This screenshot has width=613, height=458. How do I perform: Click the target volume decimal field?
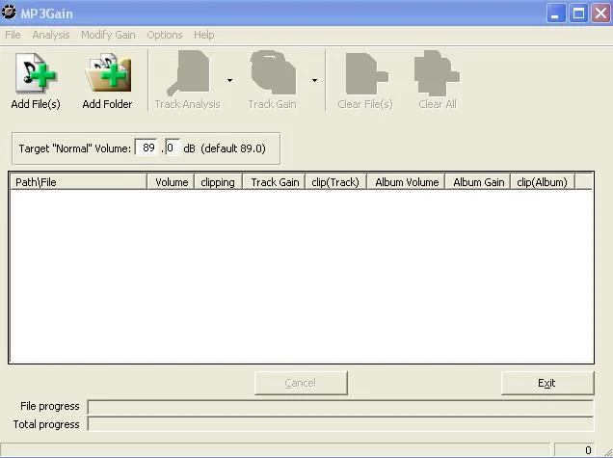172,148
